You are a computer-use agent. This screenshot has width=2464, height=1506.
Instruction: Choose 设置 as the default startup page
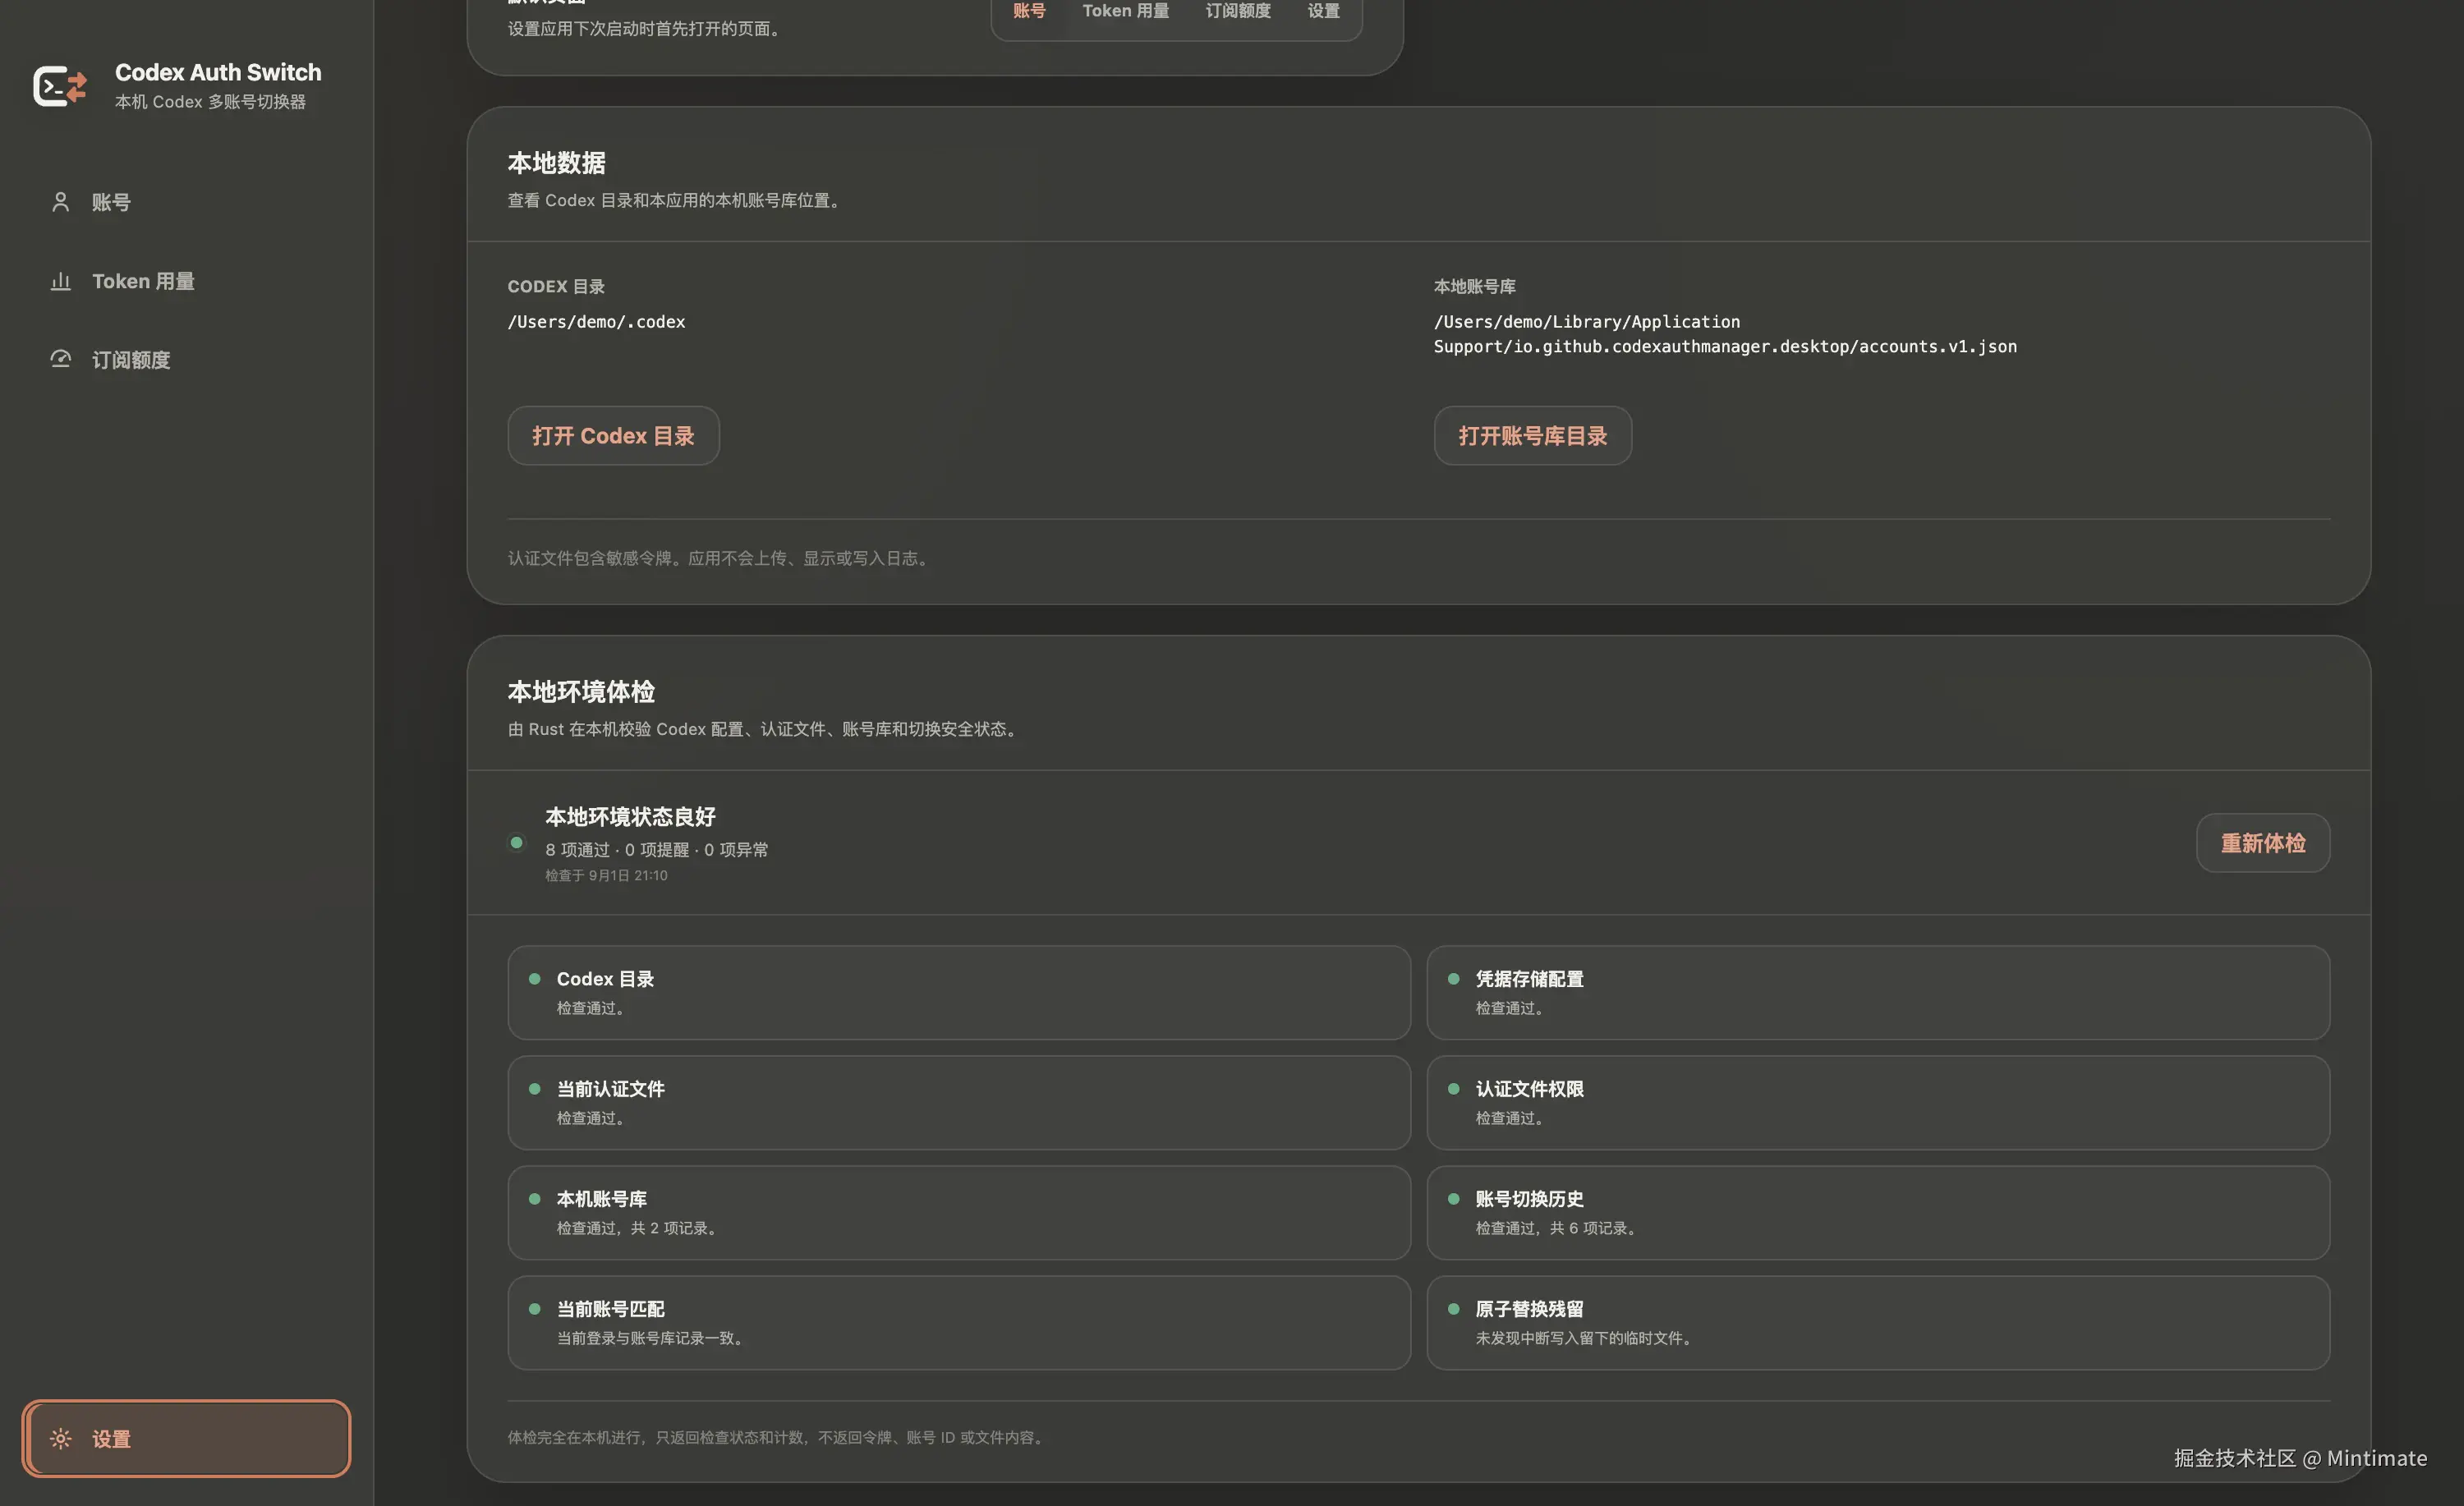tap(1323, 11)
